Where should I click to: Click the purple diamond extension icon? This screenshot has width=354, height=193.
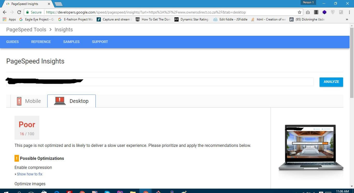click(324, 12)
